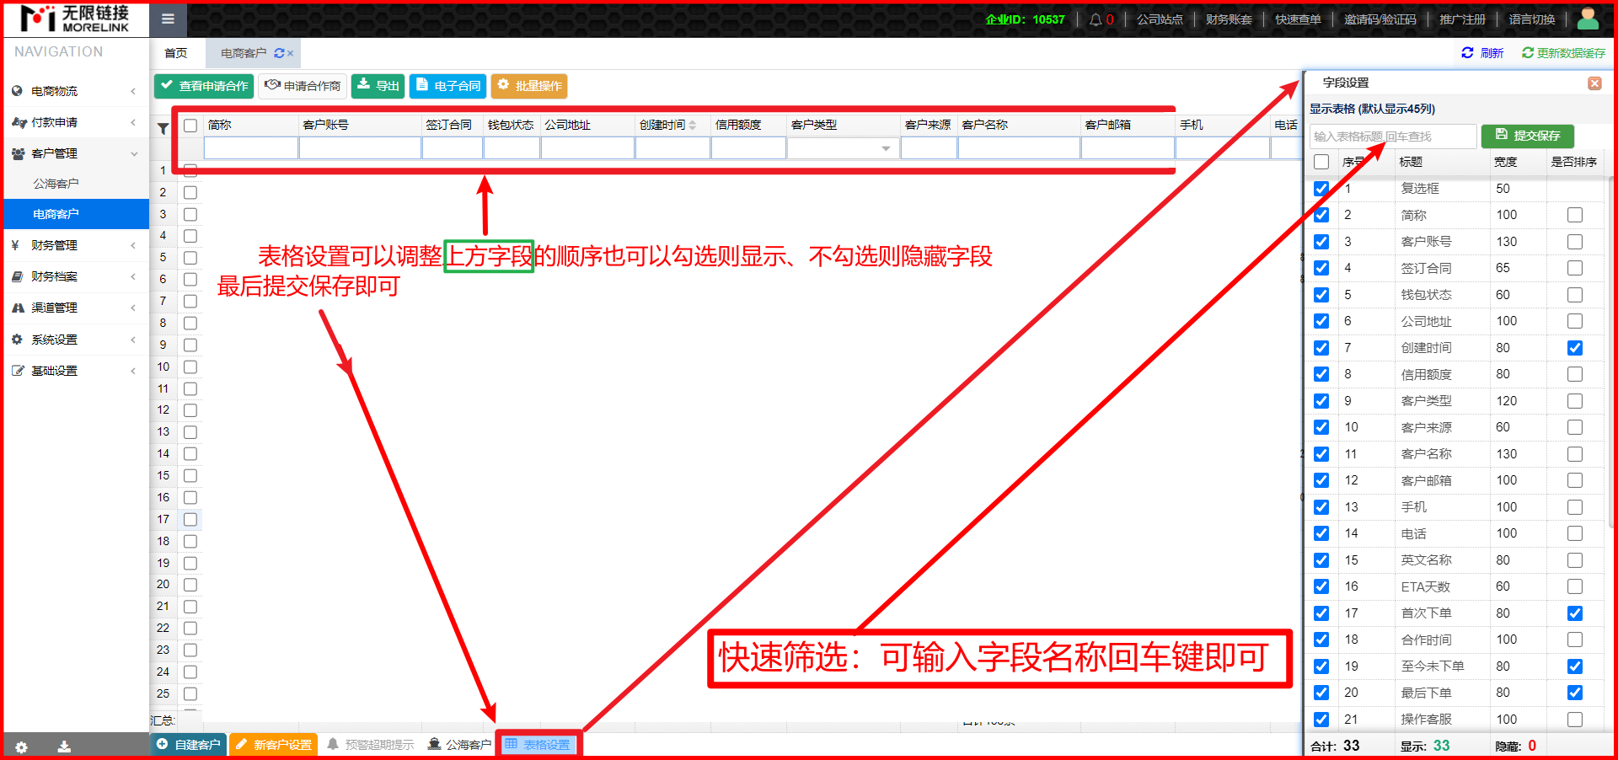This screenshot has height=760, width=1618.
Task: Open 电子合同 button
Action: pos(449,86)
